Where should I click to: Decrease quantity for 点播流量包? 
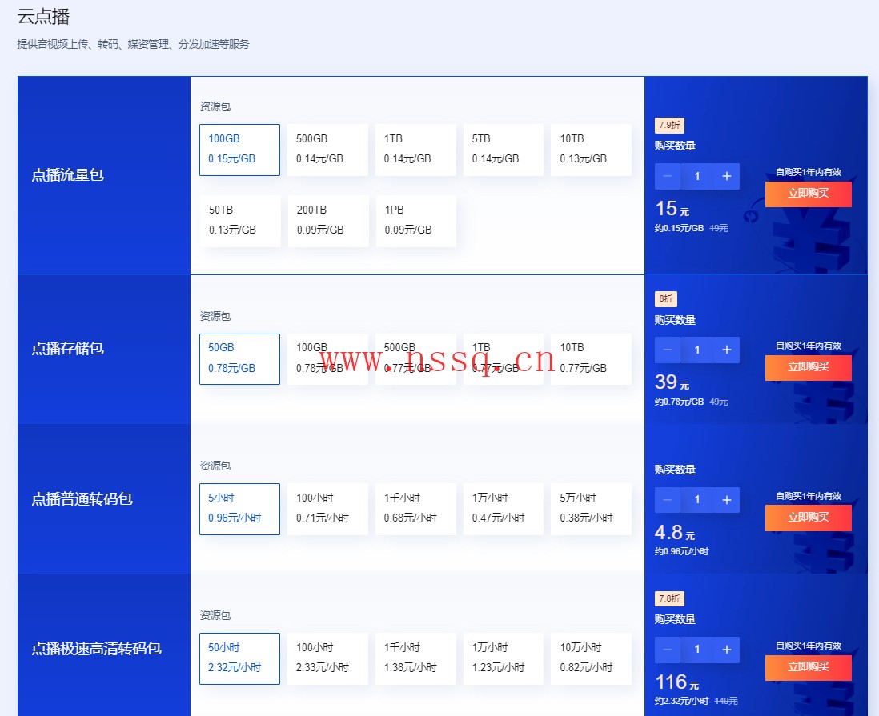pos(668,177)
